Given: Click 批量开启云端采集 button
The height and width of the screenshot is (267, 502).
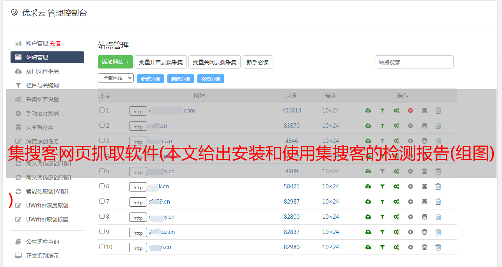Looking at the screenshot, I should point(161,62).
